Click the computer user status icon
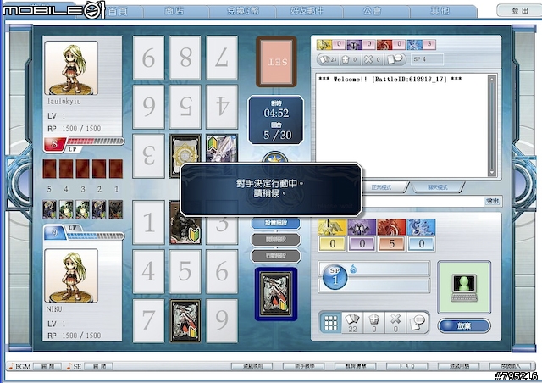This screenshot has height=383, width=542. click(464, 287)
